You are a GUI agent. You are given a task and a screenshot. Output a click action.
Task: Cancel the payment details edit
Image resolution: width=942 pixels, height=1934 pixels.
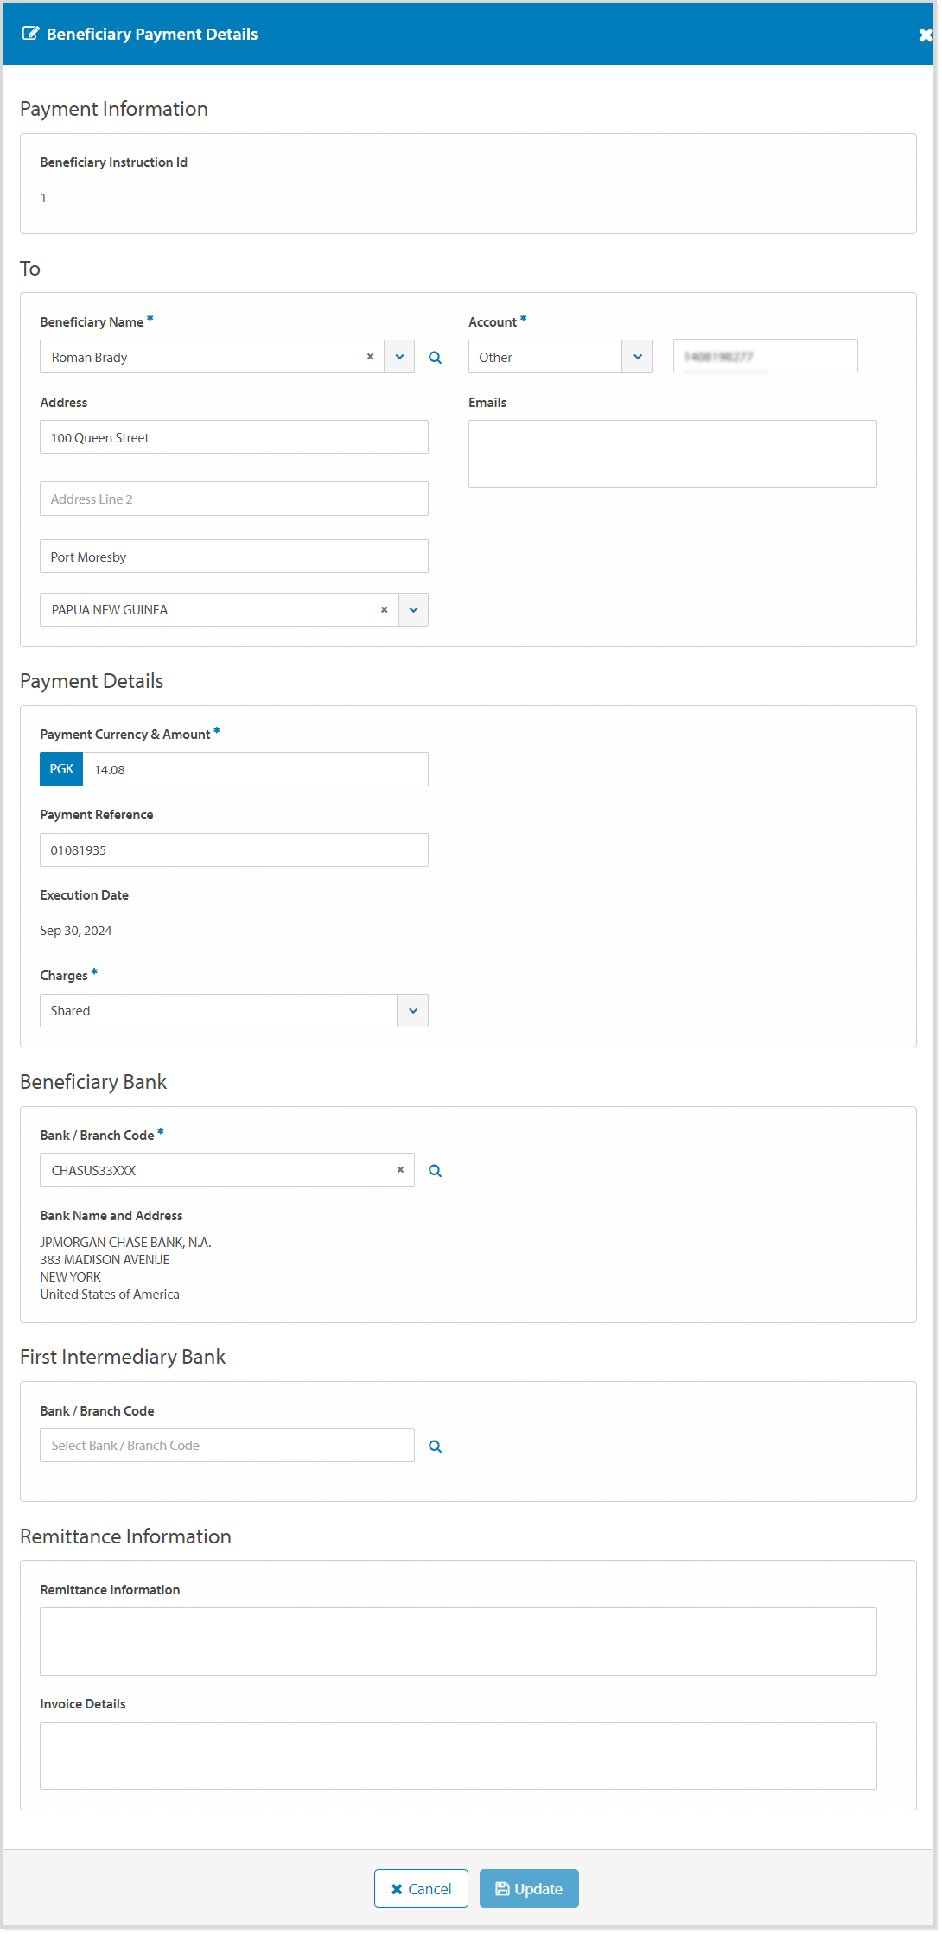click(421, 1889)
